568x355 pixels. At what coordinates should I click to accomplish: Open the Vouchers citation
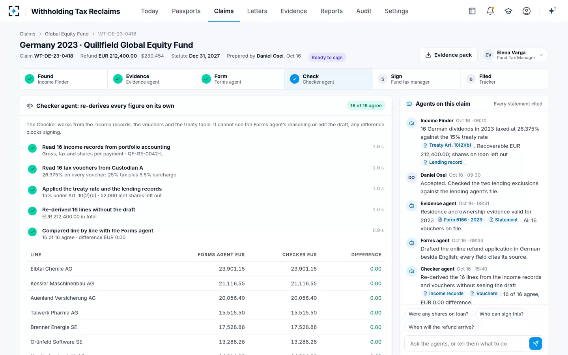coord(484,293)
